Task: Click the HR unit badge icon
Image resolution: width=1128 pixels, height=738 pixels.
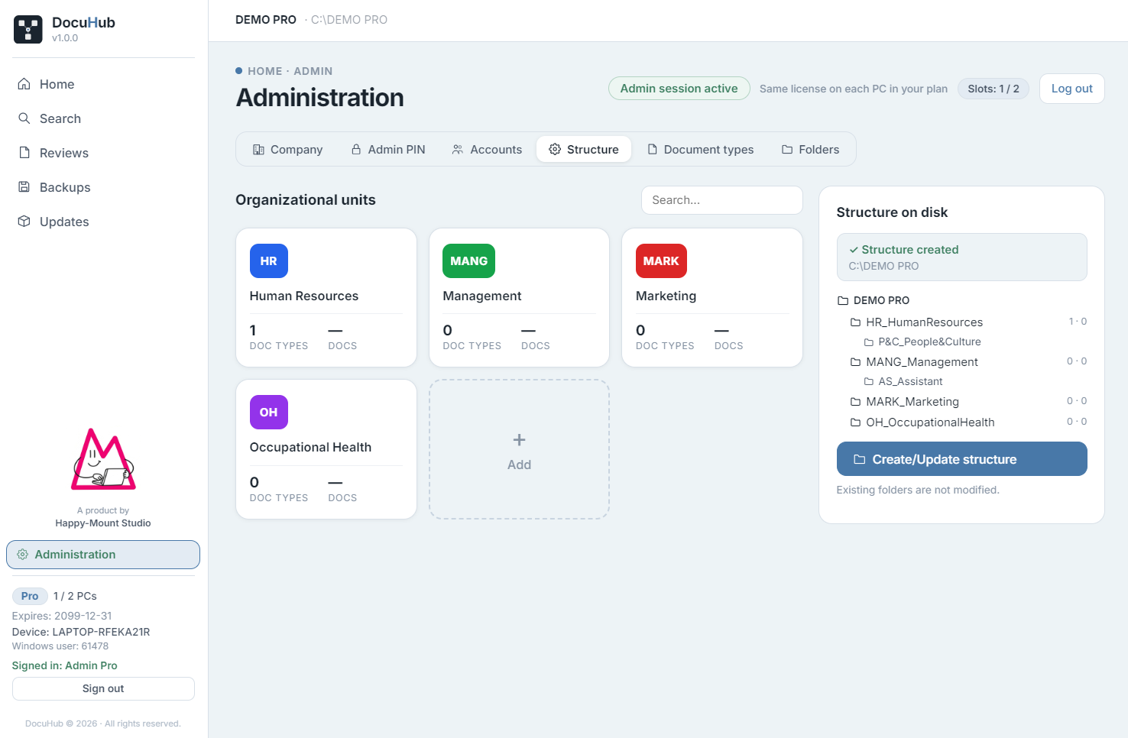Action: [x=269, y=261]
